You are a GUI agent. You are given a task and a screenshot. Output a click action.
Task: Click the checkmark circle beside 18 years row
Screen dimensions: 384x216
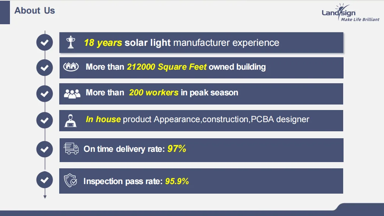point(45,43)
